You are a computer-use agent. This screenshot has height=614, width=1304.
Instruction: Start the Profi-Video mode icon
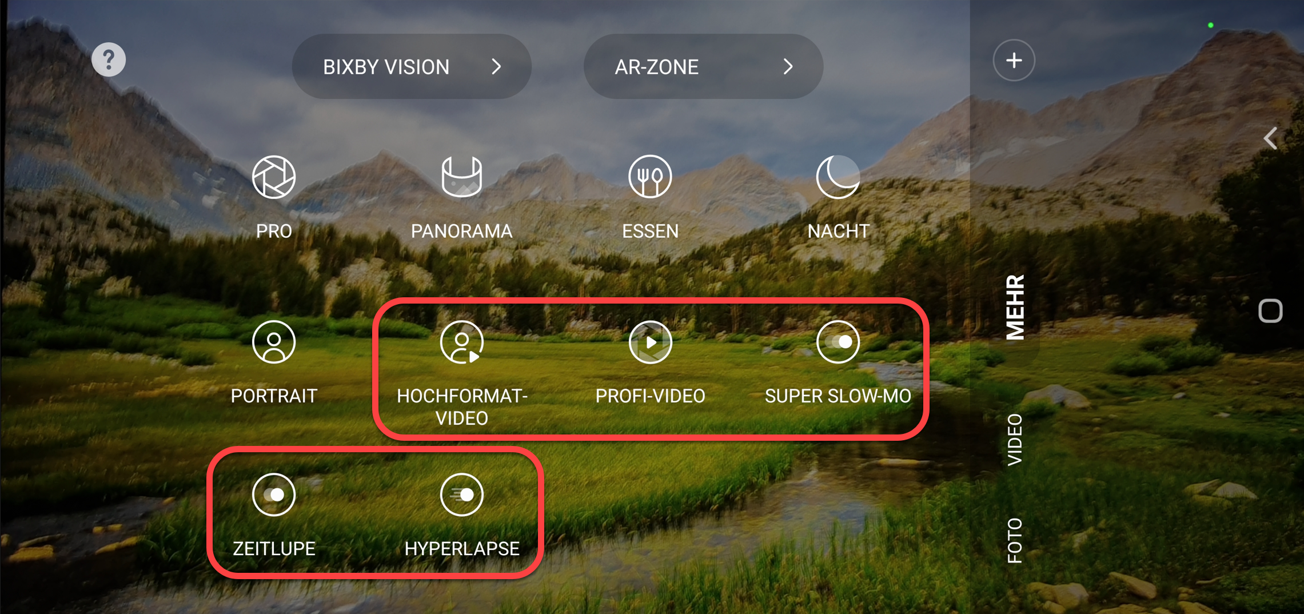[x=650, y=342]
